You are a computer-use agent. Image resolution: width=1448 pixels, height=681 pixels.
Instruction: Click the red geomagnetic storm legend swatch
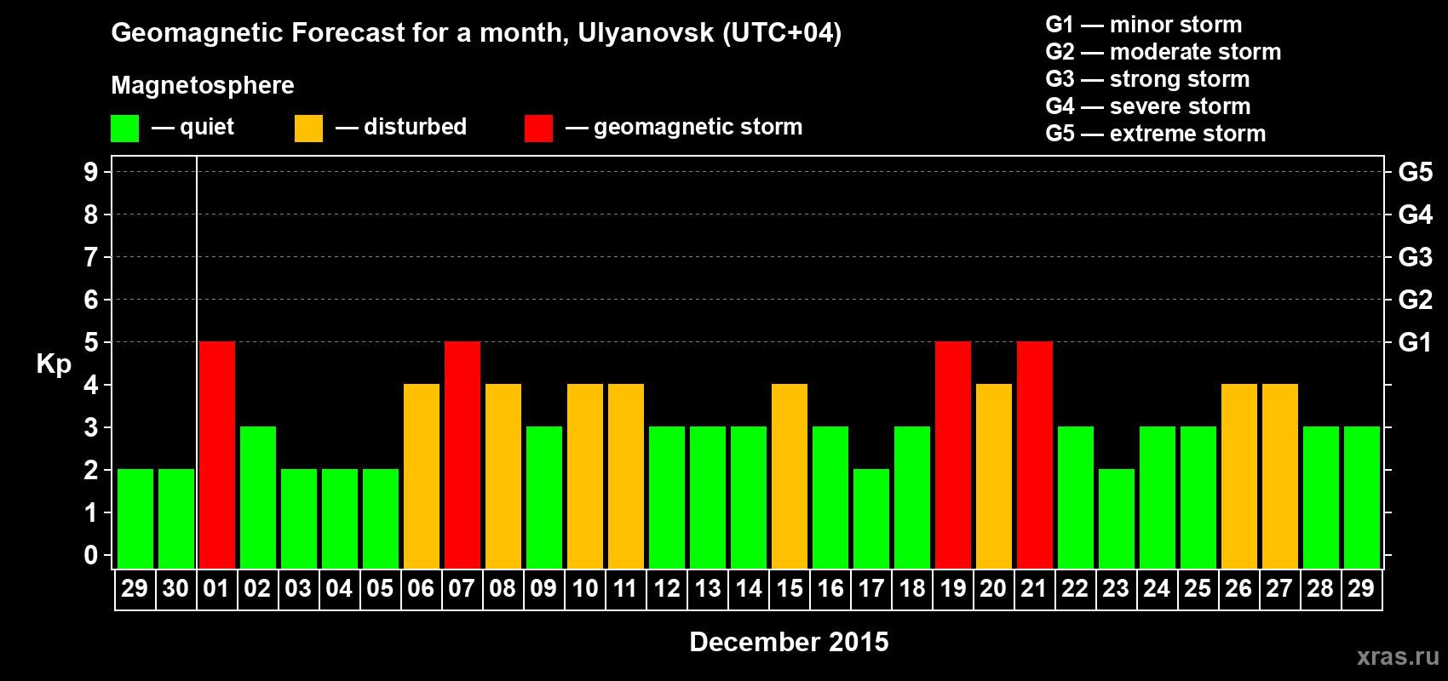tap(538, 129)
